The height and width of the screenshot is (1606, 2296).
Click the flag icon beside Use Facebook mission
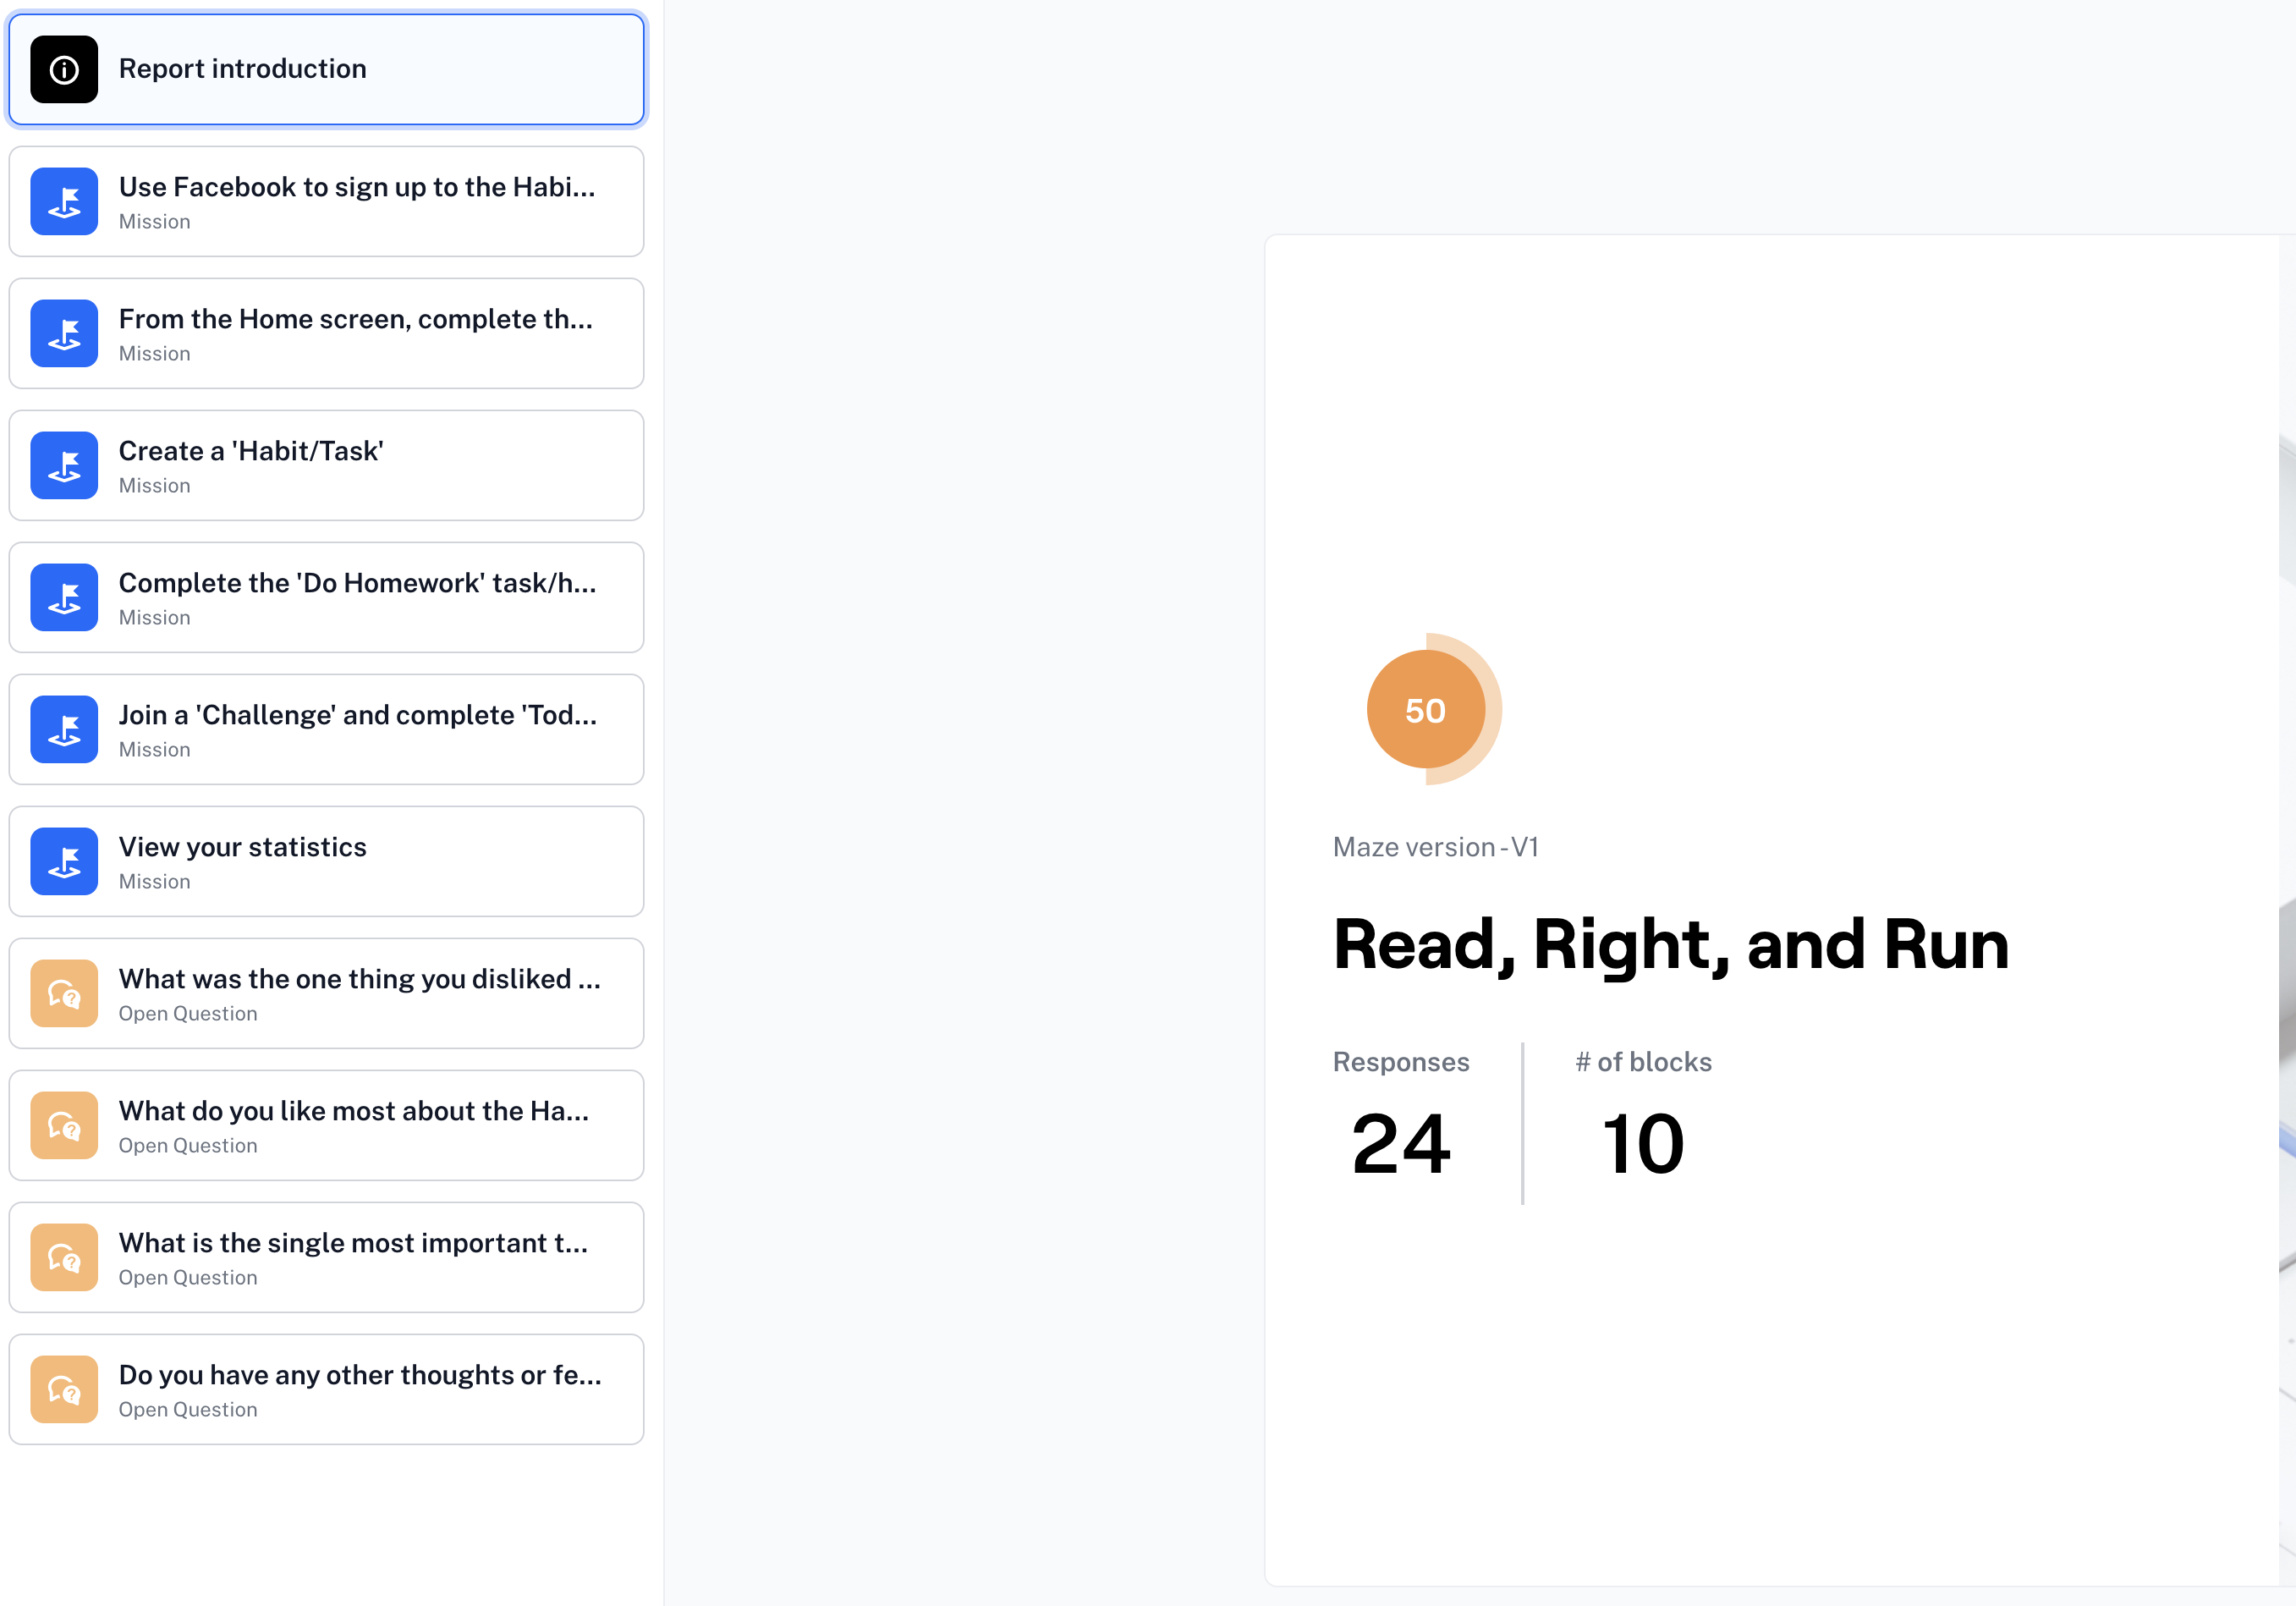tap(64, 202)
